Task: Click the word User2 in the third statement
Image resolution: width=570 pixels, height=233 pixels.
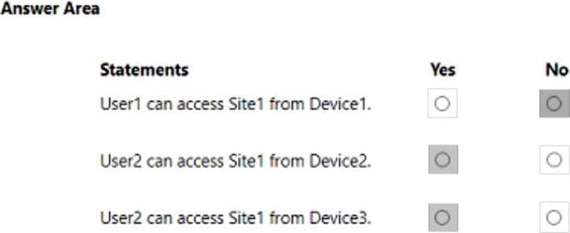Action: 121,218
